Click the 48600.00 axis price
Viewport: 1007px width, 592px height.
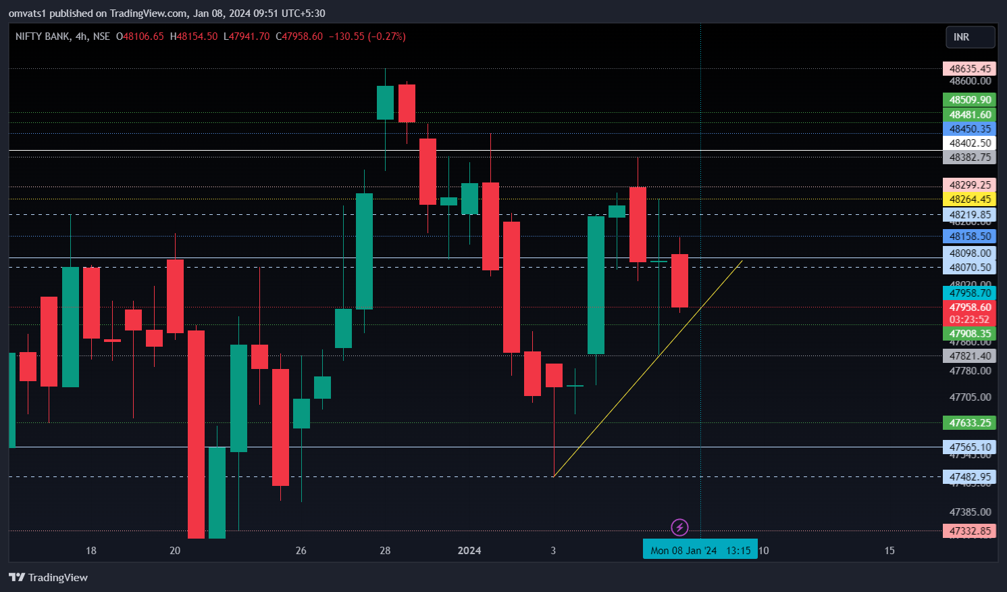tap(970, 81)
